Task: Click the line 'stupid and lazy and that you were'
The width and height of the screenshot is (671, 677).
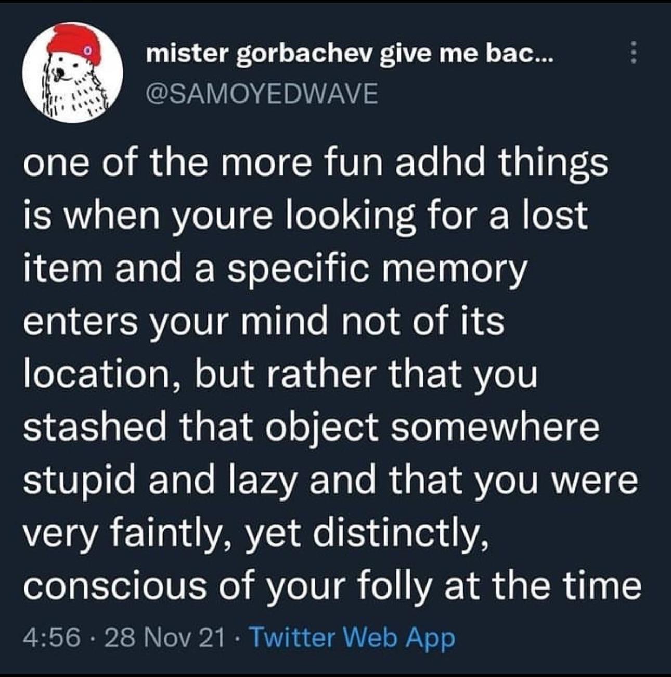Action: pyautogui.click(x=330, y=480)
